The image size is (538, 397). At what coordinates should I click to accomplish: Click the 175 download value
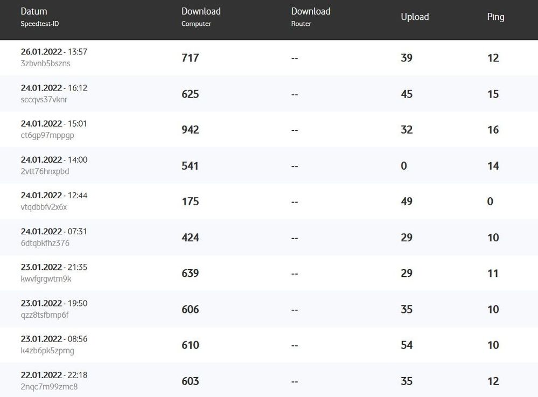click(190, 201)
